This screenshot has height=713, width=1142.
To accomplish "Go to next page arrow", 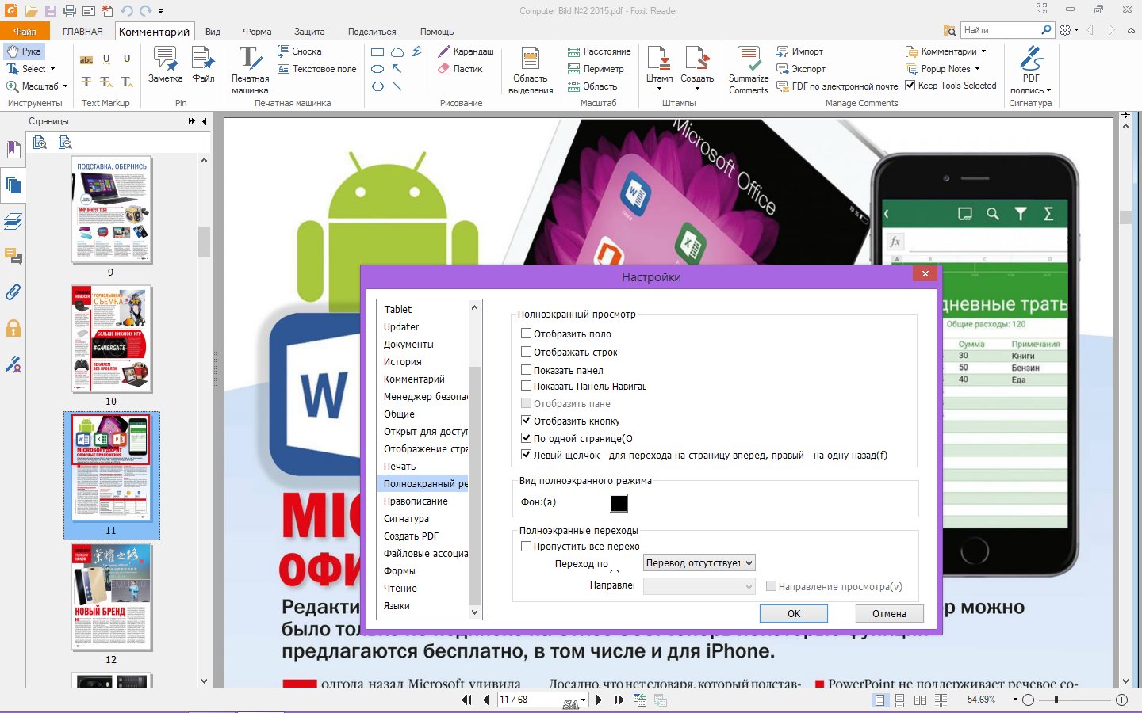I will pyautogui.click(x=599, y=700).
